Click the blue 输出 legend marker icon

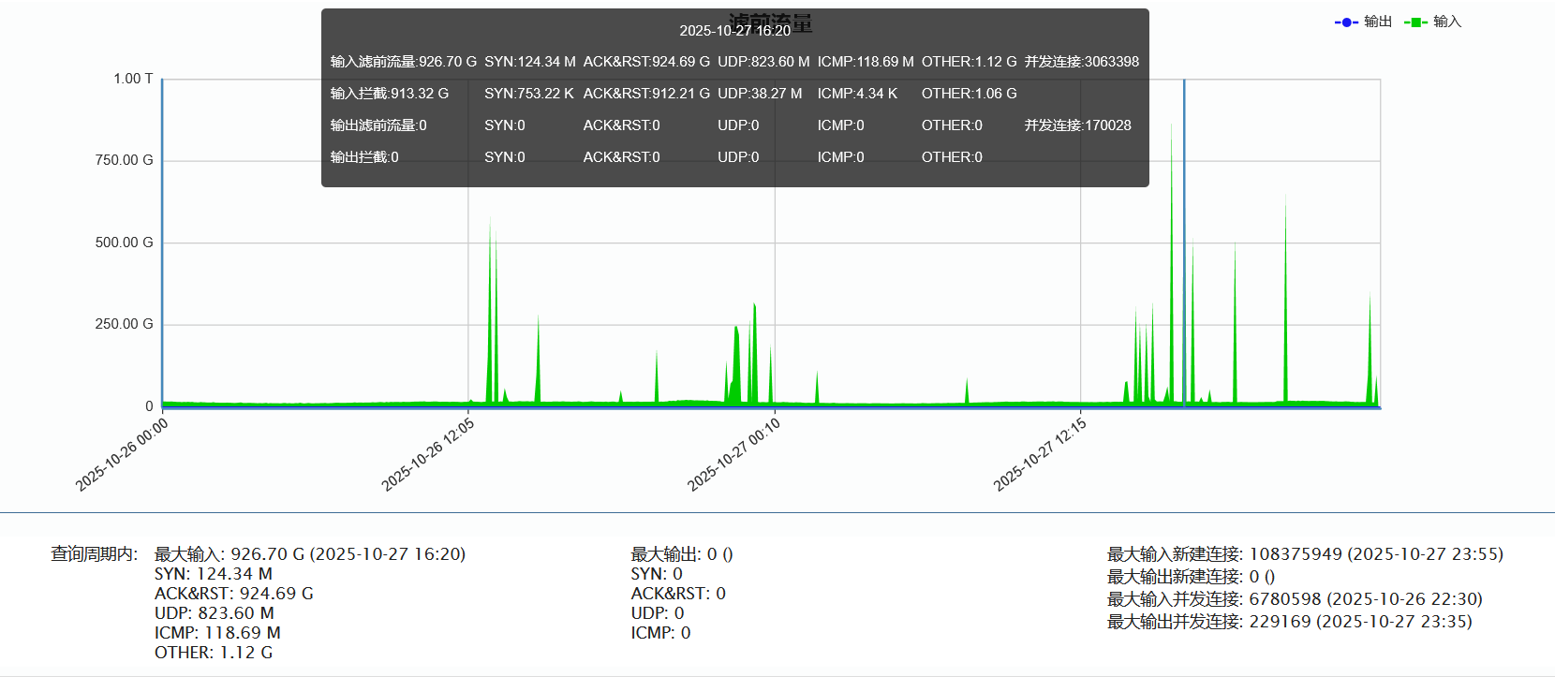1346,22
